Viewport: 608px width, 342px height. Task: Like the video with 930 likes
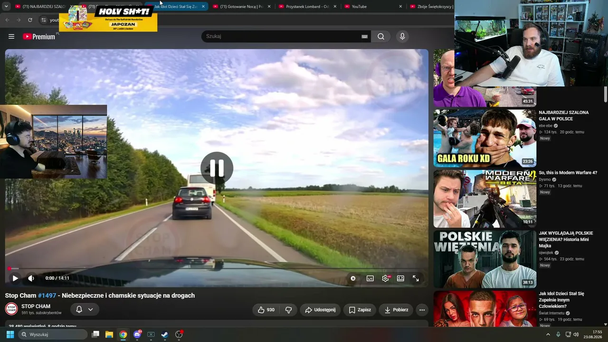tap(266, 310)
